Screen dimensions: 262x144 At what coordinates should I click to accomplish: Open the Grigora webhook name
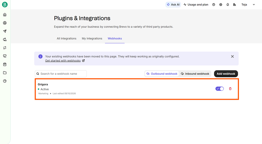(43, 84)
